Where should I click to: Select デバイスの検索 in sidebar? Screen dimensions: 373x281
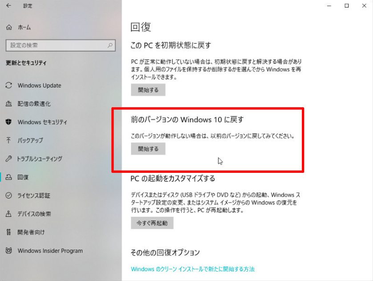[x=34, y=214]
